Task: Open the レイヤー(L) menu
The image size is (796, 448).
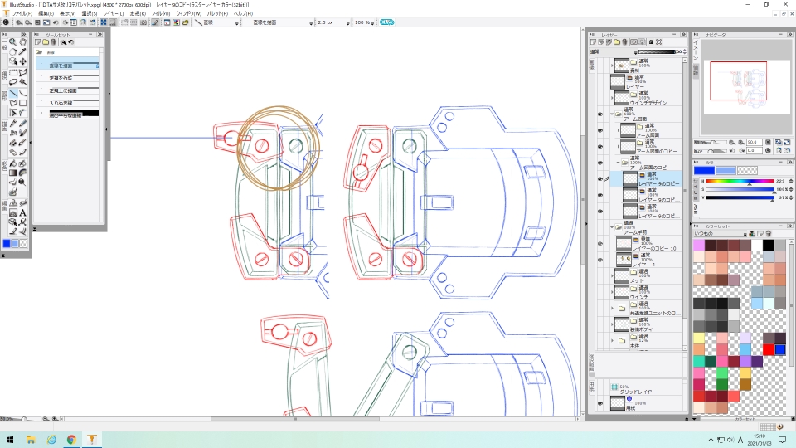Action: [x=114, y=14]
